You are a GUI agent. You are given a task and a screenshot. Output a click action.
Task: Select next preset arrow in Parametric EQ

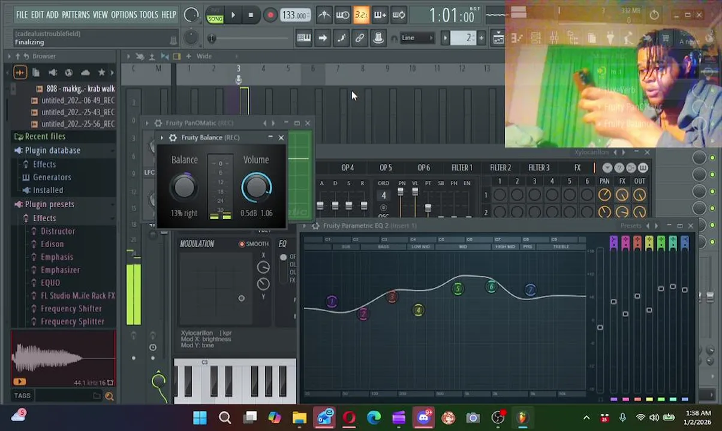tap(656, 226)
